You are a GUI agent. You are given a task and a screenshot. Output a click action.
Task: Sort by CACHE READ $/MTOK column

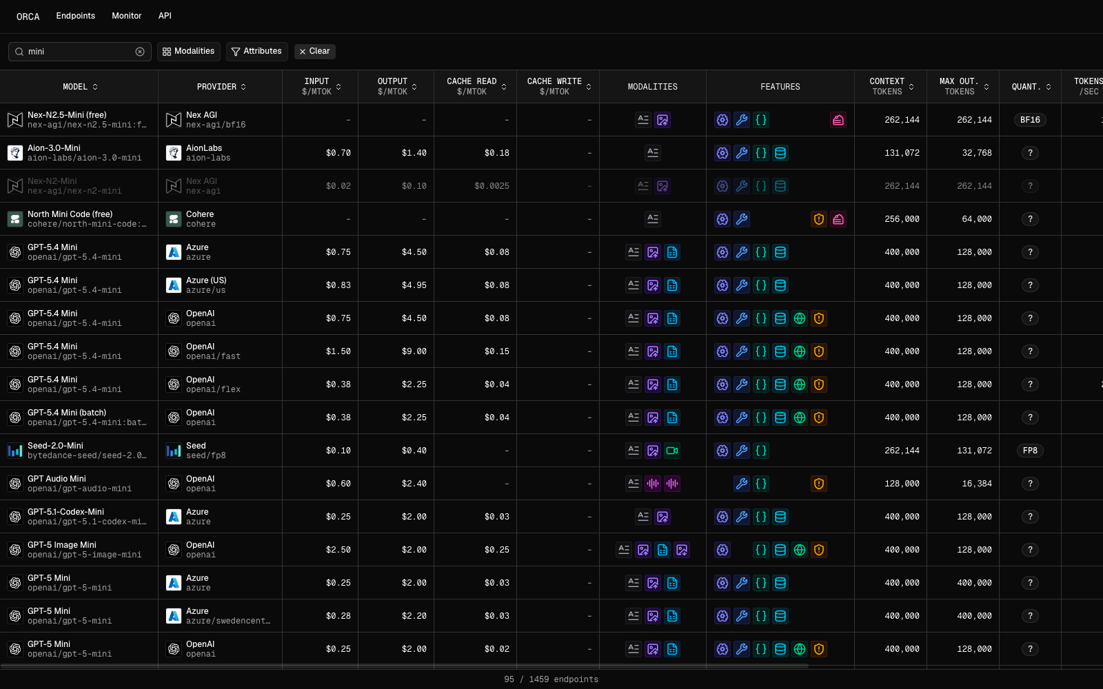(x=476, y=86)
